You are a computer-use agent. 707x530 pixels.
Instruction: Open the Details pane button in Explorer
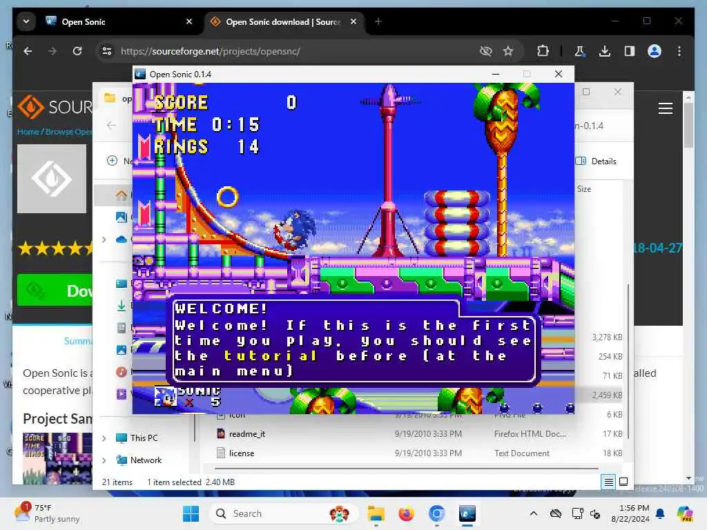pos(596,161)
